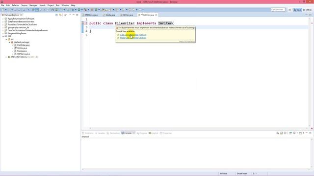Close the Package Explorer tab
Viewport: 314px width, 176px height.
coord(21,15)
